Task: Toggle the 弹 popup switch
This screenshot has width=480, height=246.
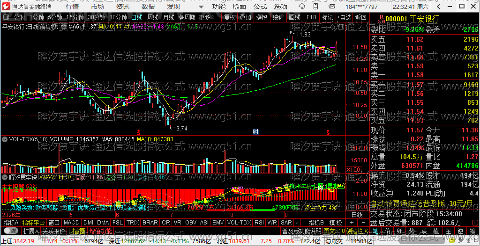Action: pos(10,231)
